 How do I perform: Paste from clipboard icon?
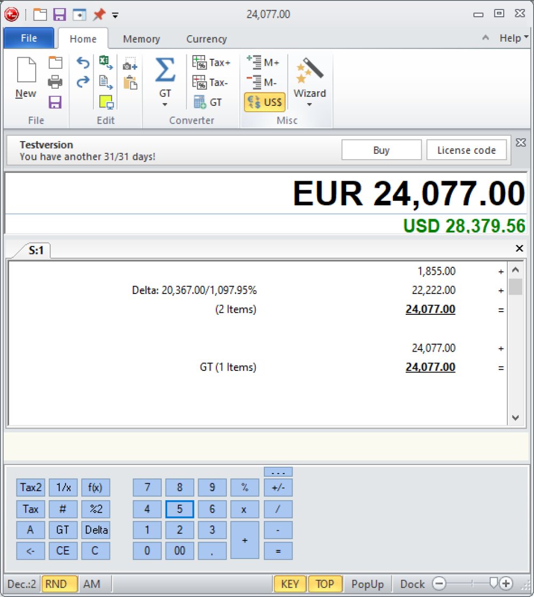[130, 83]
